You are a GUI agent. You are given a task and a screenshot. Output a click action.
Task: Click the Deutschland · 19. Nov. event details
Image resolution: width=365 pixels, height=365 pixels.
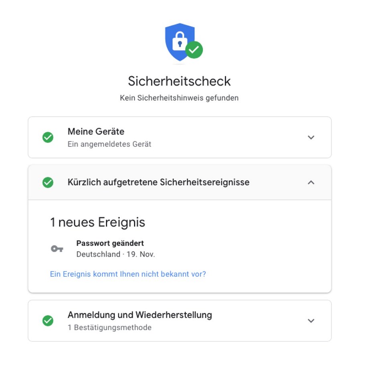(116, 254)
